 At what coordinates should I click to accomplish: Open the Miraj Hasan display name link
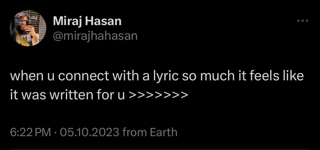(87, 22)
